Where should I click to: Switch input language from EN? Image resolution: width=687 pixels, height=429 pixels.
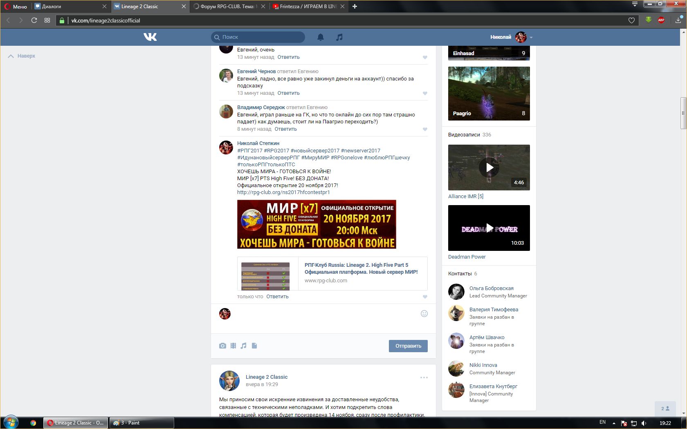[602, 422]
